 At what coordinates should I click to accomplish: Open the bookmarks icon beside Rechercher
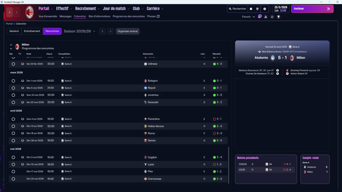tap(251, 9)
